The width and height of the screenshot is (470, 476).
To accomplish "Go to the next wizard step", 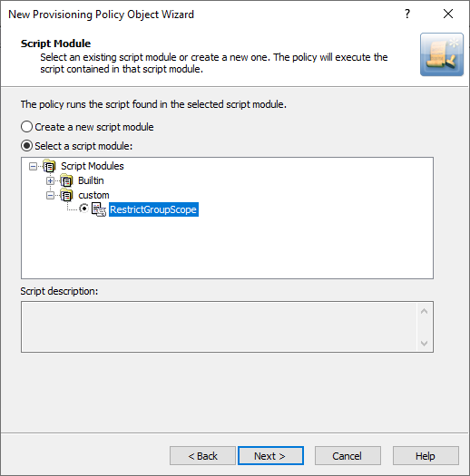I will point(270,456).
